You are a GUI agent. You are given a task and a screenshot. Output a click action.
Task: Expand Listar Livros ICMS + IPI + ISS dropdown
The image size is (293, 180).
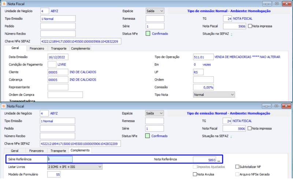[x=75, y=167]
